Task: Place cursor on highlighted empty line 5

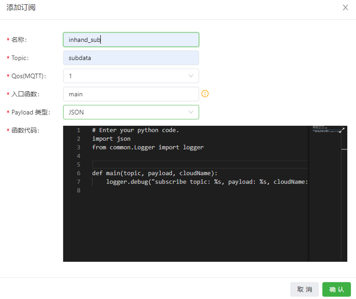Action: (200, 164)
